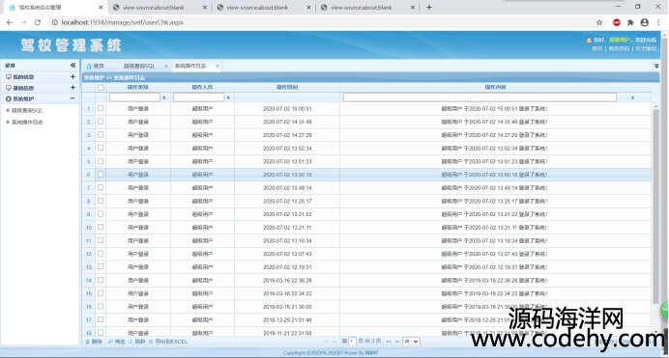Screen dimensions: 669x358
Task: Check the checkbox for row 1
Action: pos(101,108)
